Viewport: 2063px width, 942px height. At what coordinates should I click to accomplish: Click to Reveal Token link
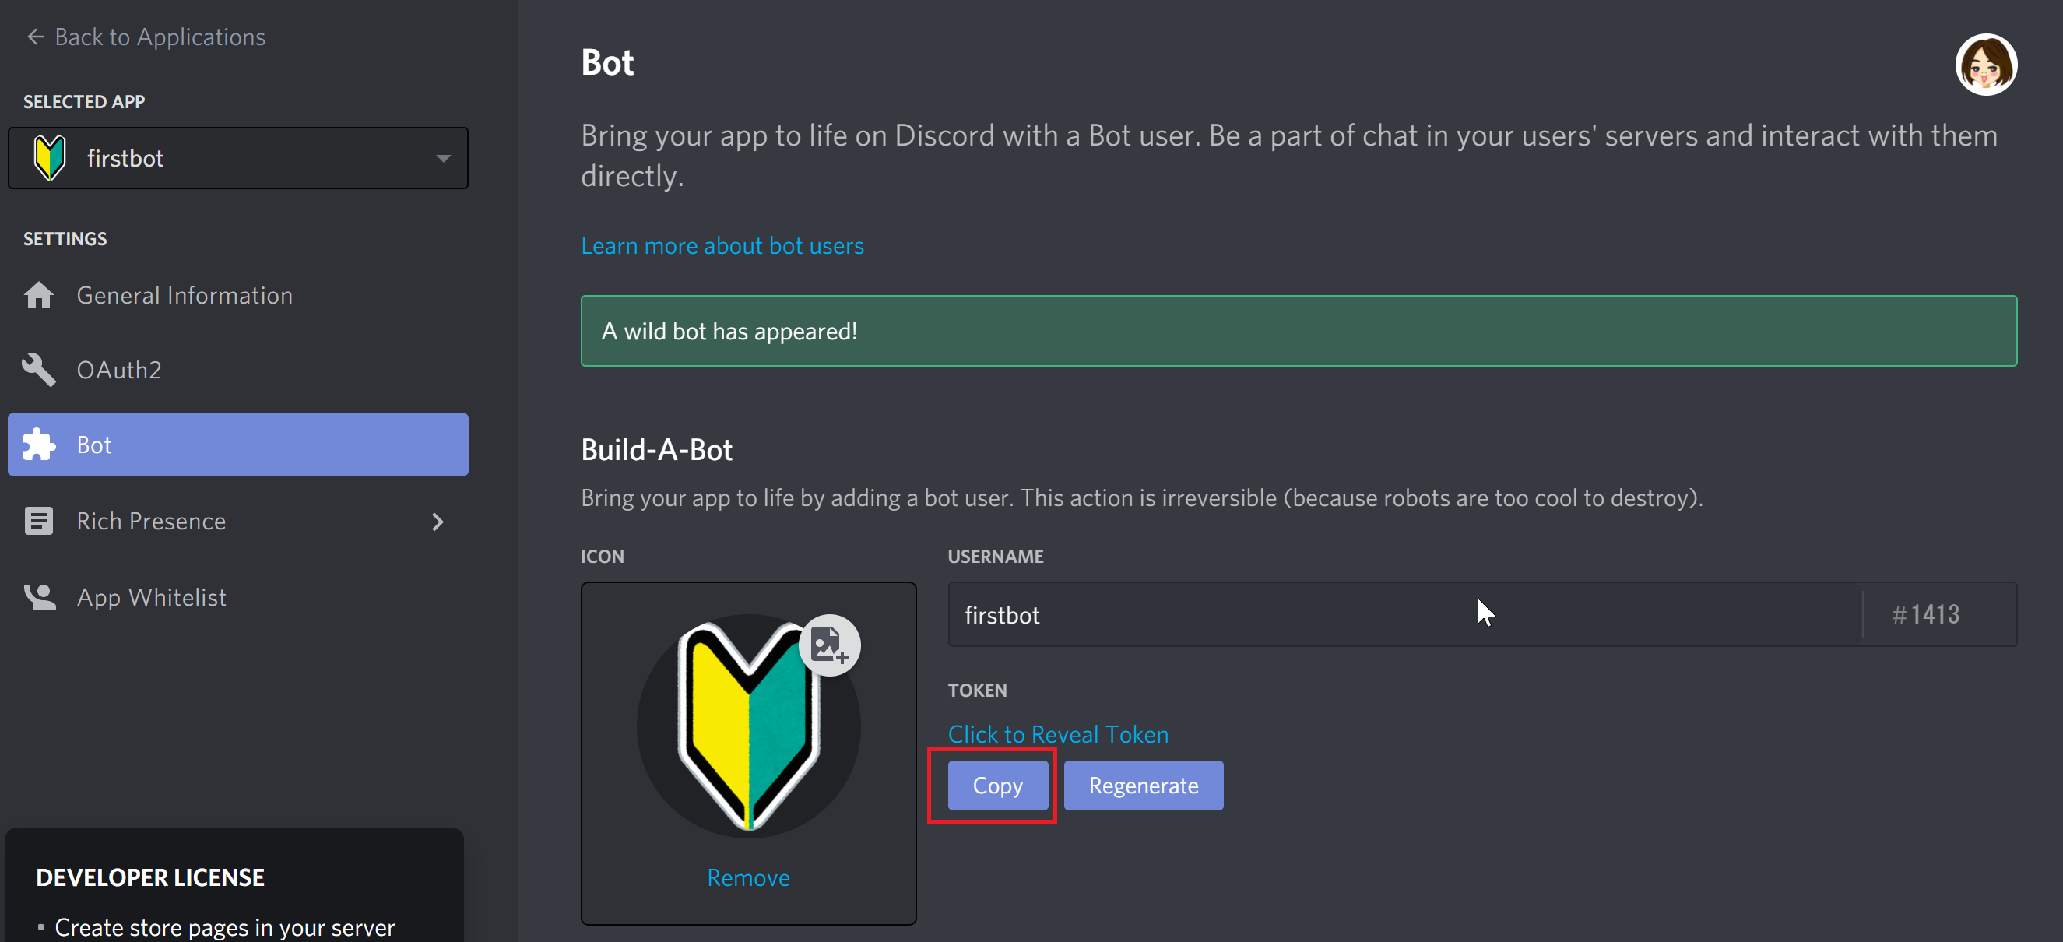click(x=1057, y=733)
